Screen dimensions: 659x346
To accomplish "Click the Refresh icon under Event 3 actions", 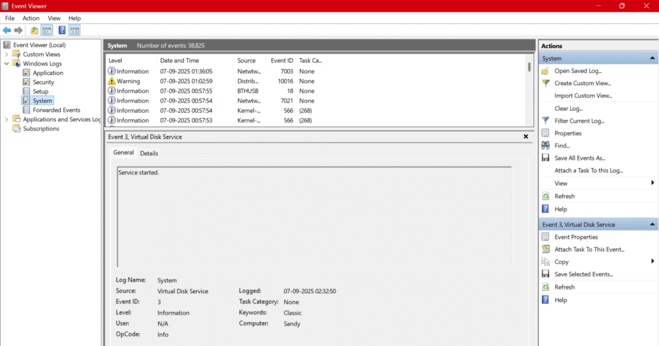I will [546, 287].
